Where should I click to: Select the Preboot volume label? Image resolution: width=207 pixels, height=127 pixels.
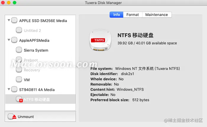[x=31, y=60]
